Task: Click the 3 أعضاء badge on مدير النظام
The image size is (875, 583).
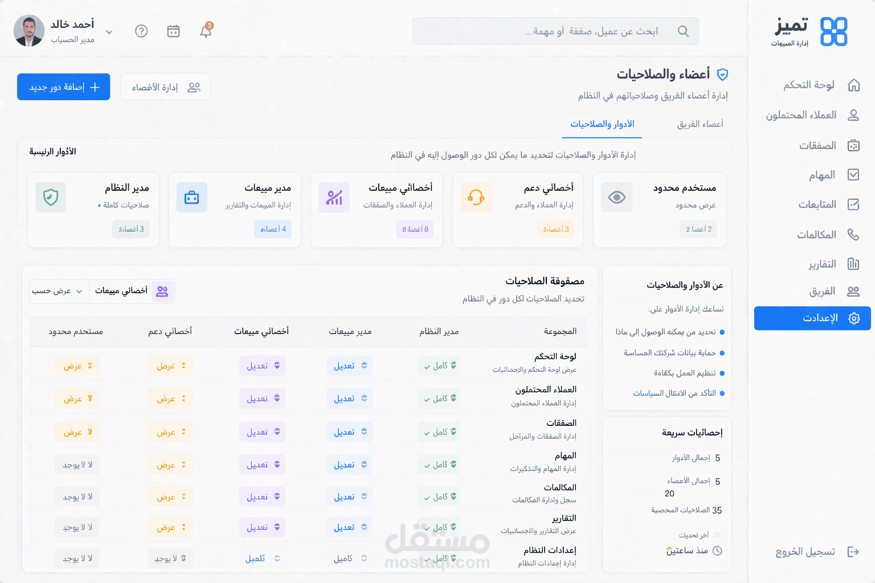Action: click(131, 229)
